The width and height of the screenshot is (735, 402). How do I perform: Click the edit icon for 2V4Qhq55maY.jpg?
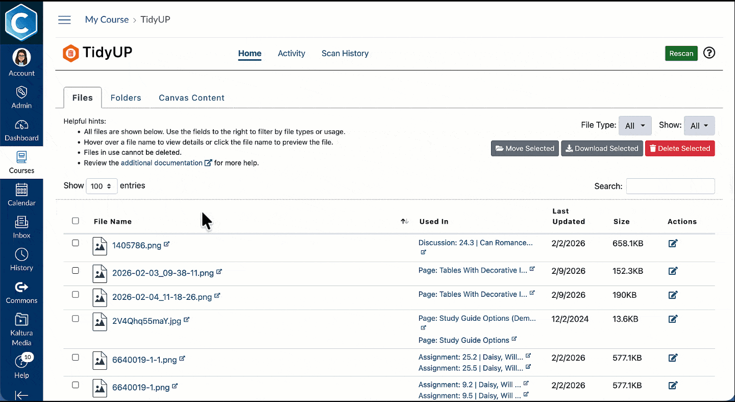(673, 319)
